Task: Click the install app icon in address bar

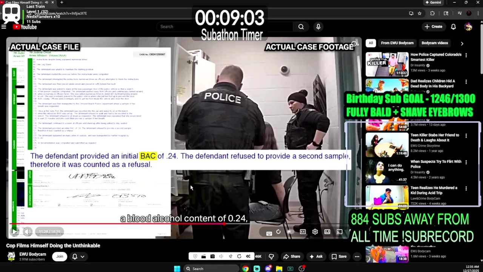Action: tap(411, 13)
